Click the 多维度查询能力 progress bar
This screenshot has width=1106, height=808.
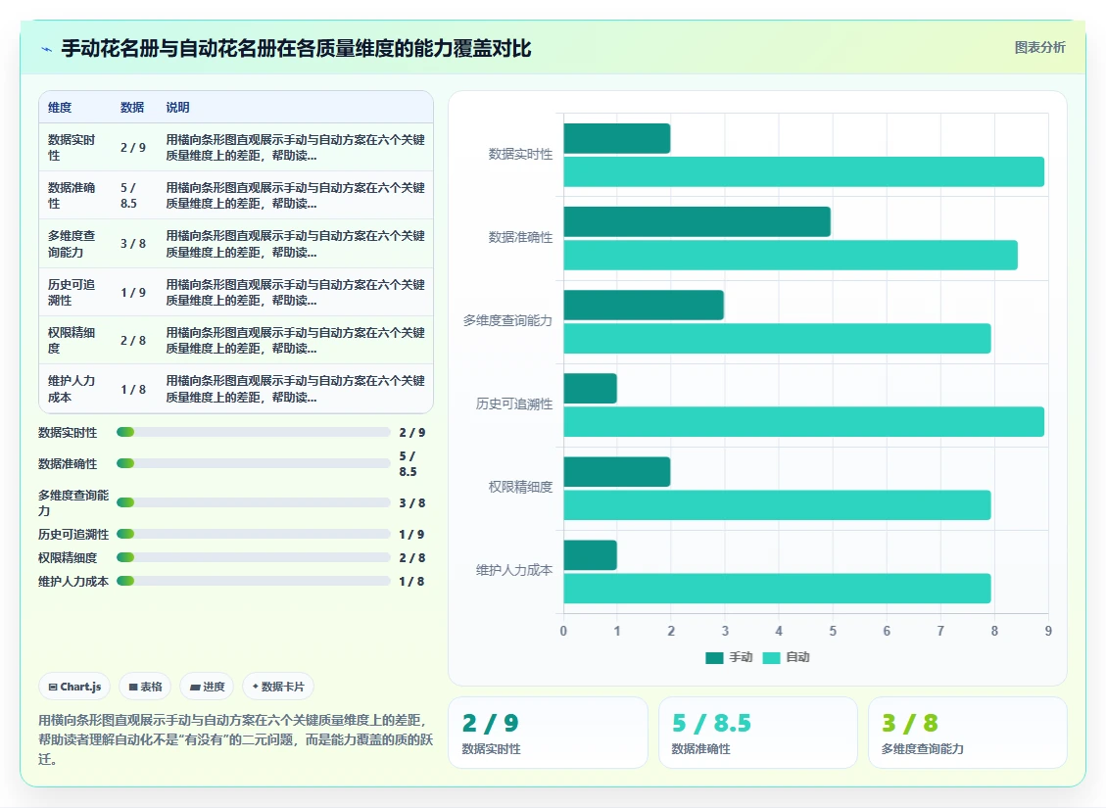pos(253,502)
